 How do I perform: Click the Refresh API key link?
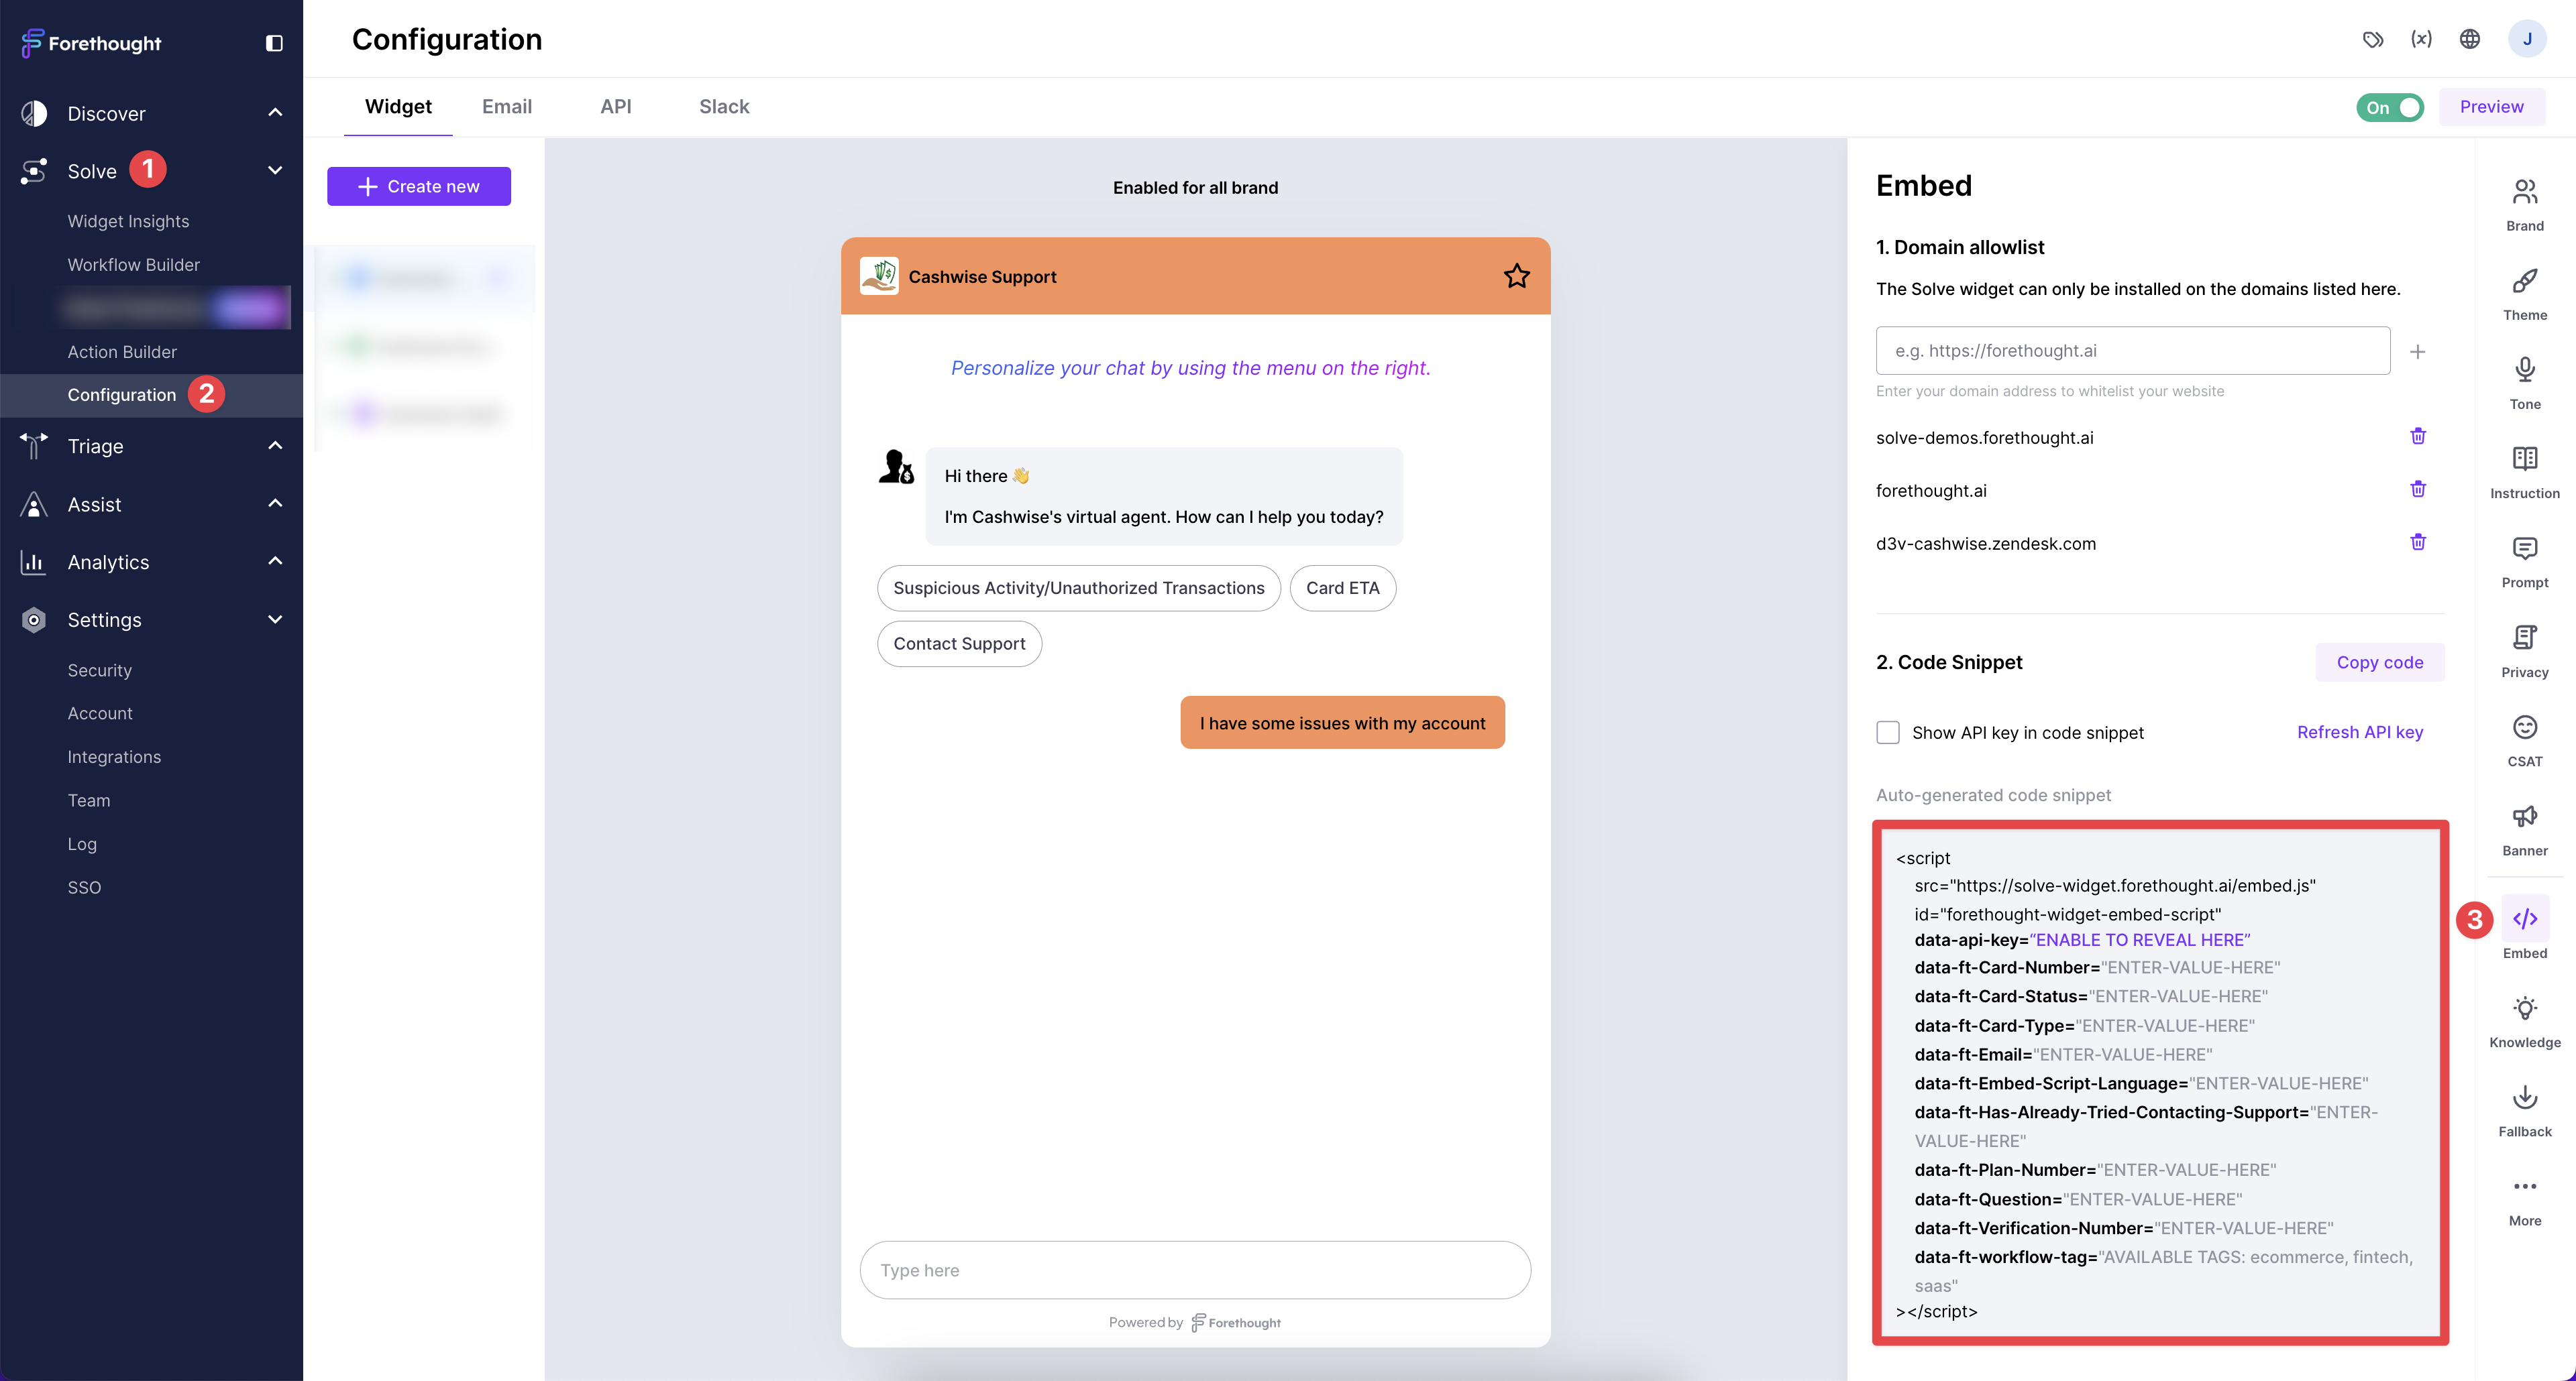2360,733
